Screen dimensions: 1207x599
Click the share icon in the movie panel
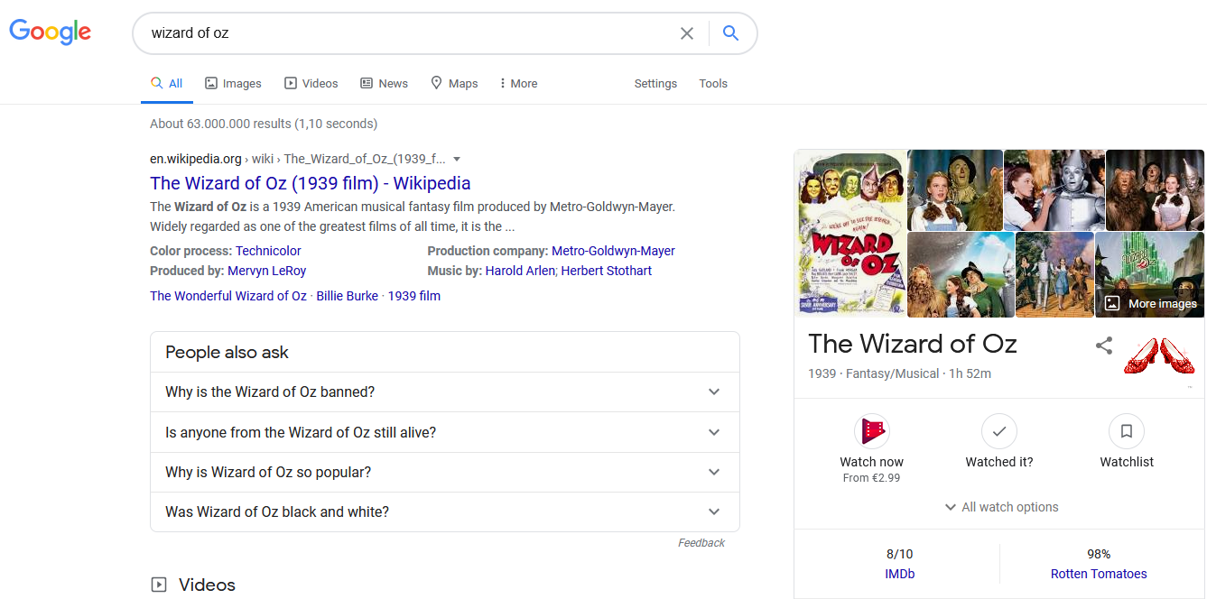coord(1104,345)
